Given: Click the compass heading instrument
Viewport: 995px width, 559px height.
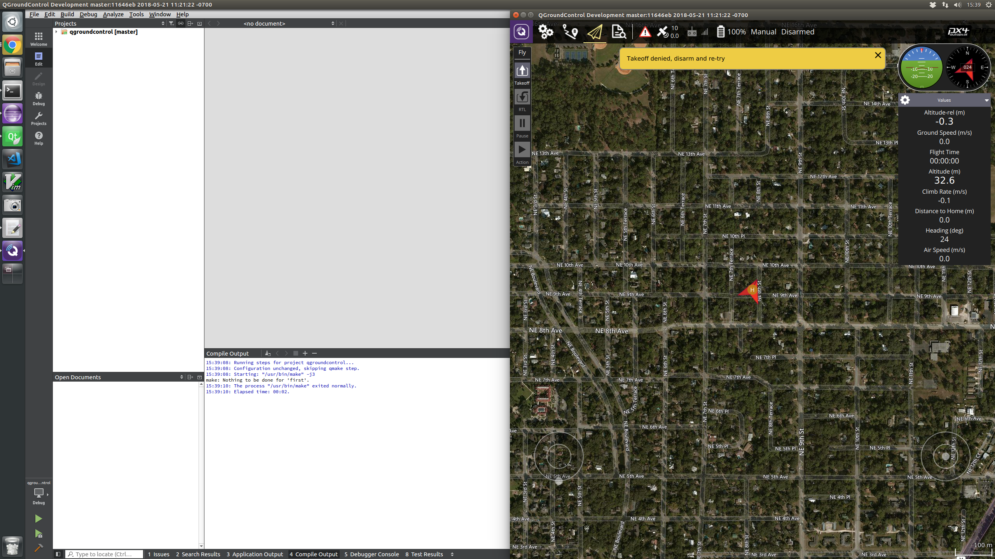Looking at the screenshot, I should 967,68.
